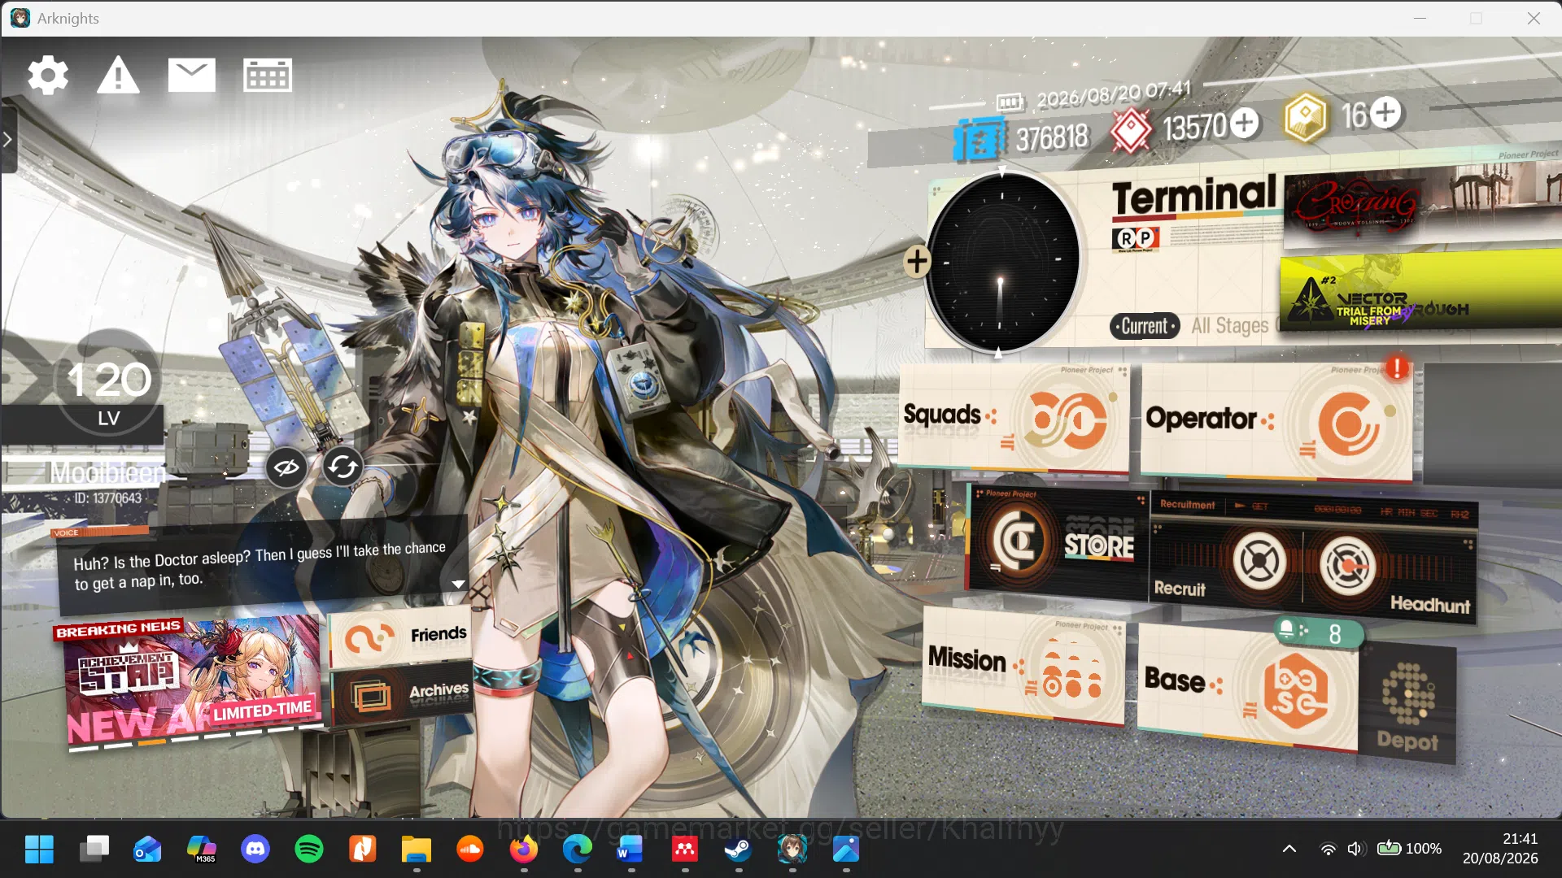Open Steam from the taskbar
Viewport: 1562px width, 878px height.
point(739,850)
